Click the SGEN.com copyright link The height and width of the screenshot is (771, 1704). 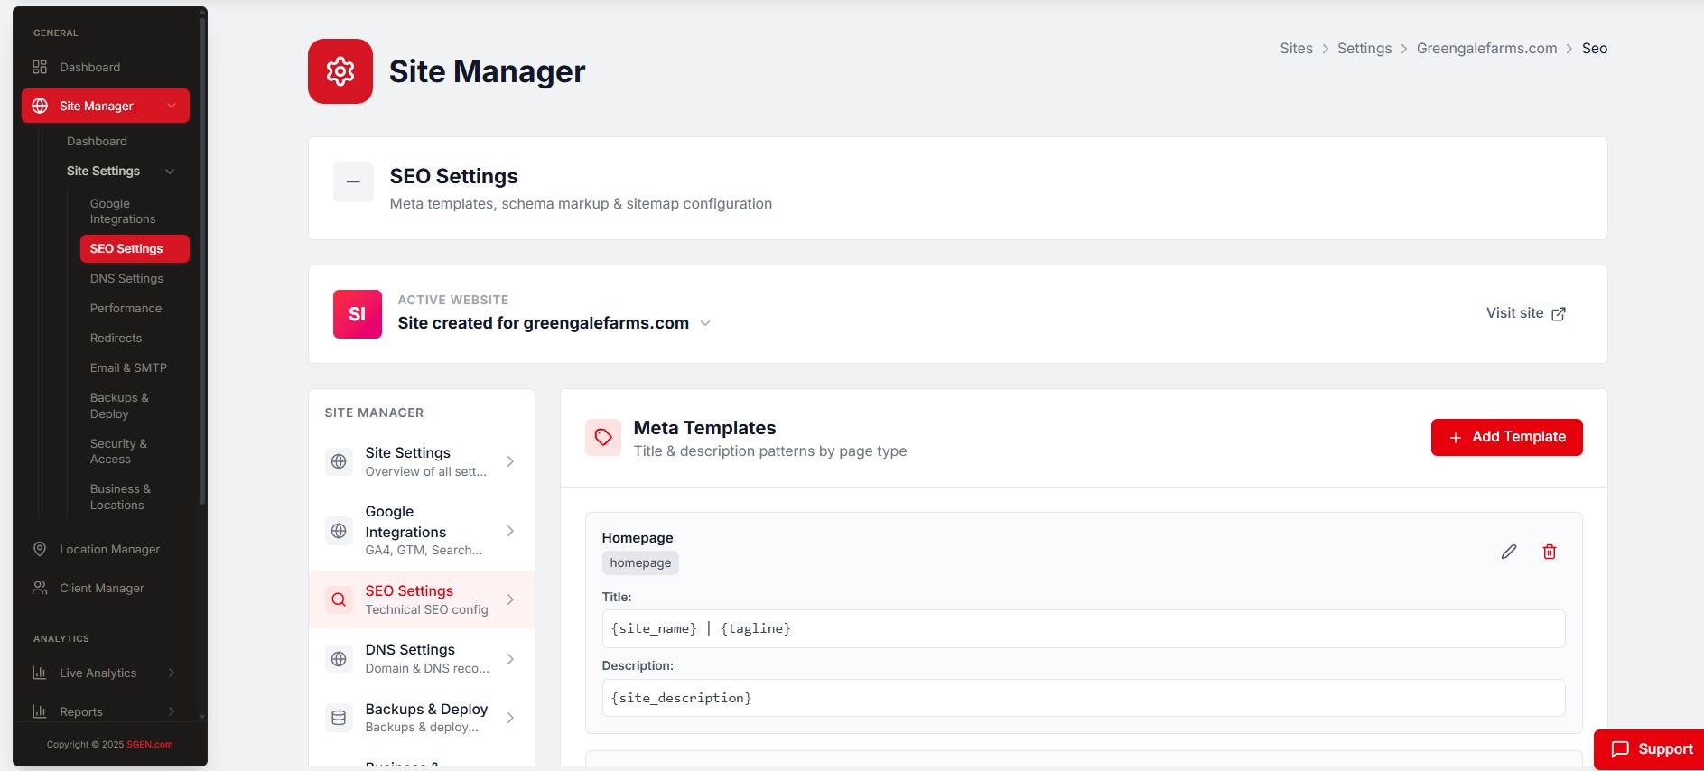click(x=150, y=745)
